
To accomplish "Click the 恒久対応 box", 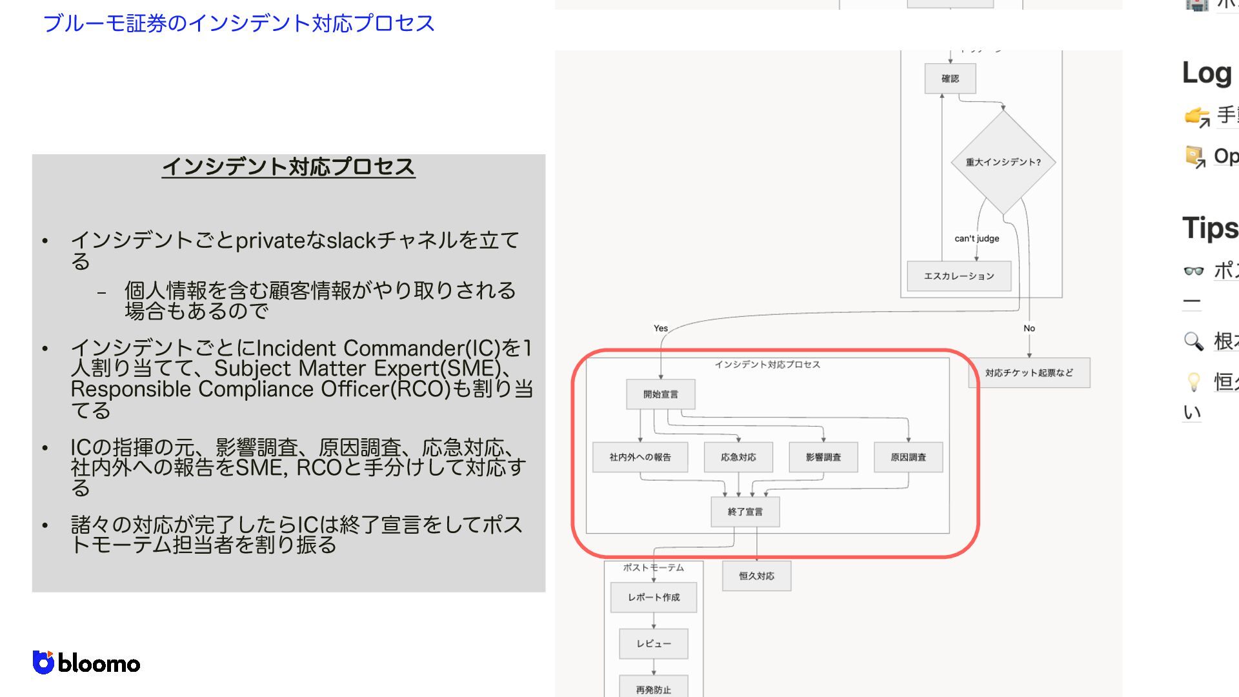I will [756, 576].
